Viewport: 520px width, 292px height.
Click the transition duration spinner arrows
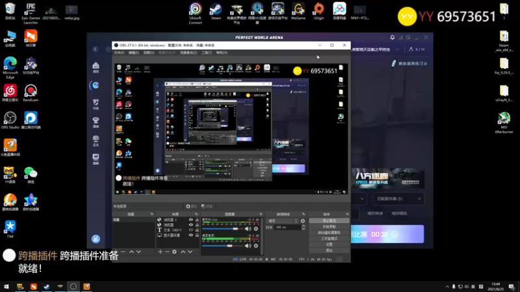pyautogui.click(x=304, y=228)
